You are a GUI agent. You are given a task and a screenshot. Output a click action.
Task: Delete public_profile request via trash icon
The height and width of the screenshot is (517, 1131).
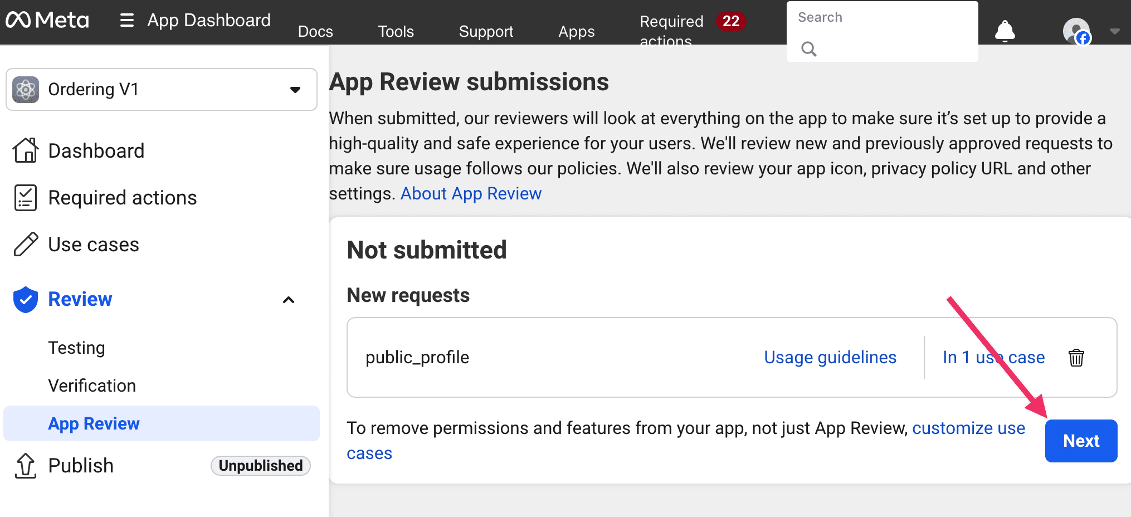tap(1076, 358)
